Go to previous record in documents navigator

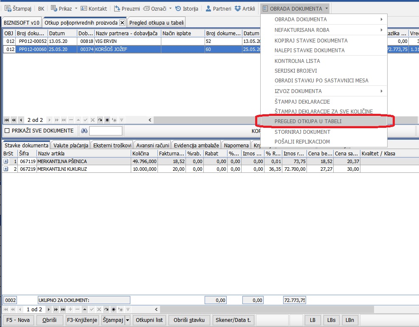point(21,120)
